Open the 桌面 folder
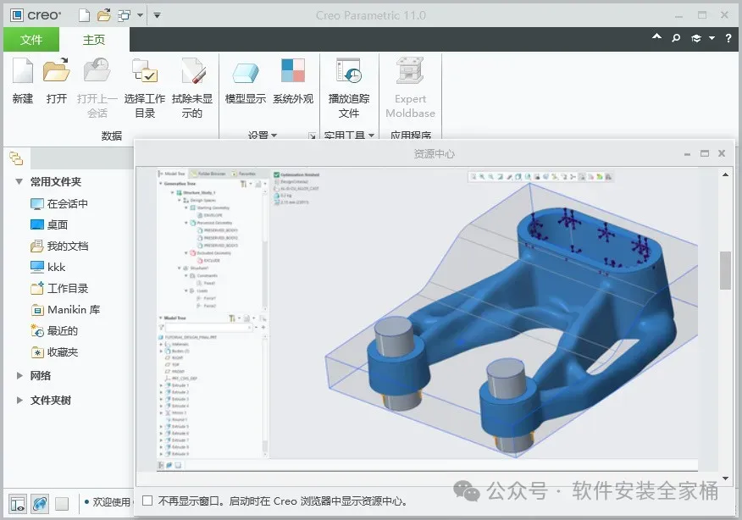This screenshot has width=742, height=520. 49,224
